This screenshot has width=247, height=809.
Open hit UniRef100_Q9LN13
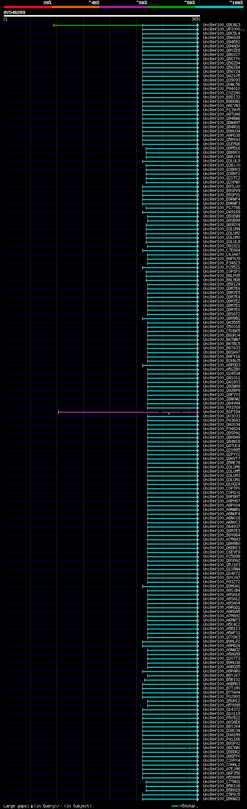point(222,25)
